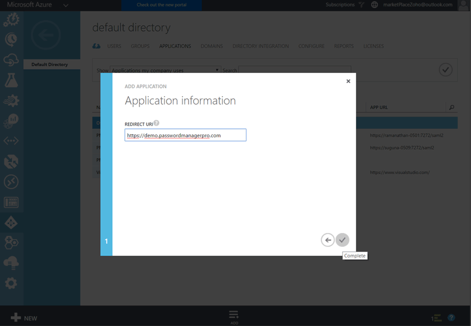The image size is (471, 326).
Task: Open the flask lab sidebar icon
Action: pyautogui.click(x=11, y=80)
